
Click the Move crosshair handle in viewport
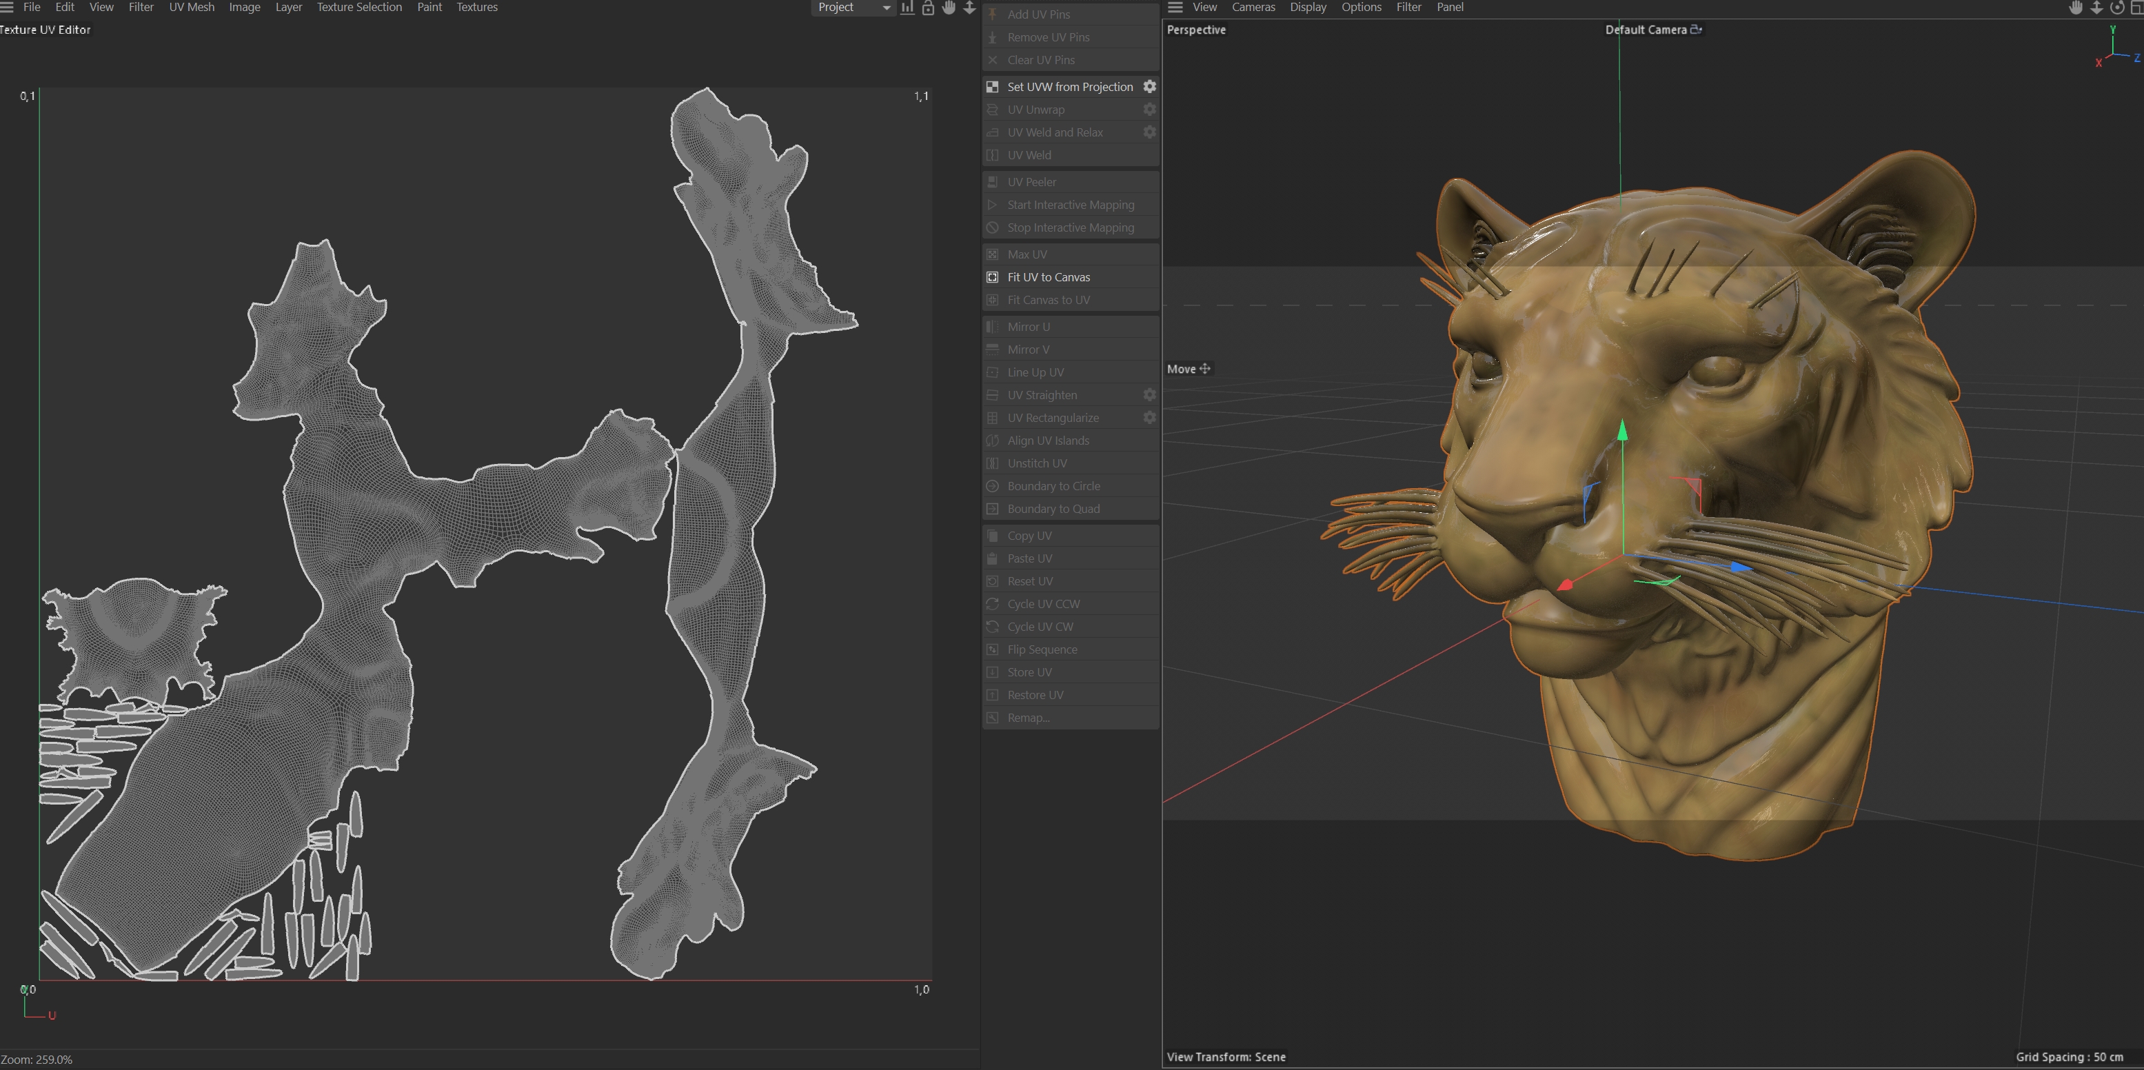pyautogui.click(x=1204, y=369)
